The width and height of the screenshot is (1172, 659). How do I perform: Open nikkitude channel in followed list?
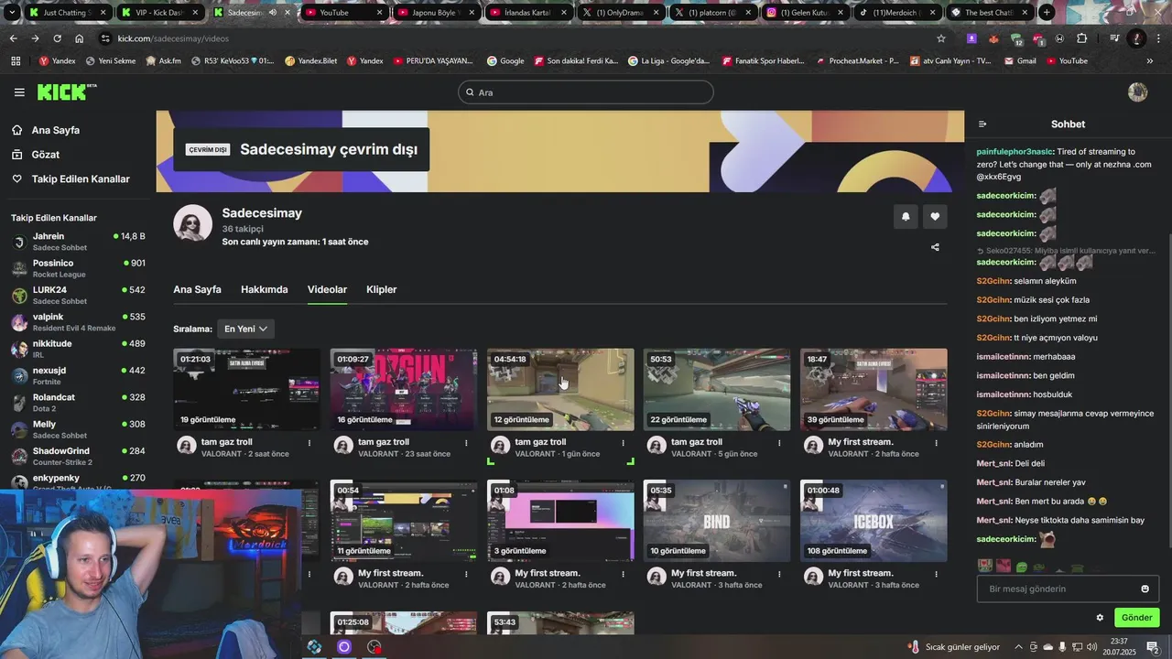tap(78, 349)
